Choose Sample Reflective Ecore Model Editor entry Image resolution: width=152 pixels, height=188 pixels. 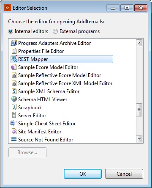60,75
